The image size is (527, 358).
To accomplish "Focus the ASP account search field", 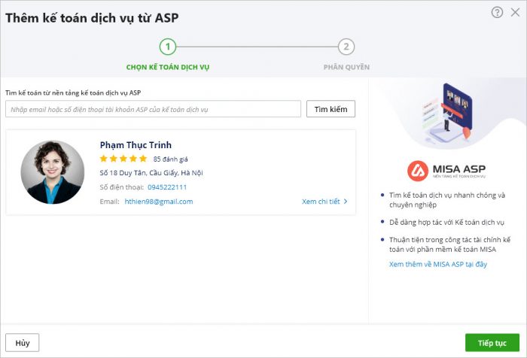I will (x=154, y=109).
